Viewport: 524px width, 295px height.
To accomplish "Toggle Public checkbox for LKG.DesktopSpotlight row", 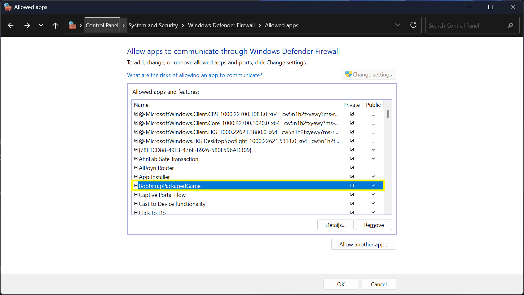I will (373, 141).
